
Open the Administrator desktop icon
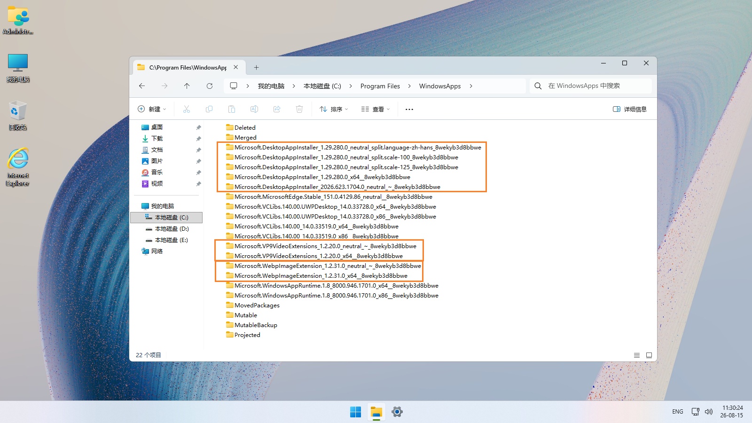18,21
